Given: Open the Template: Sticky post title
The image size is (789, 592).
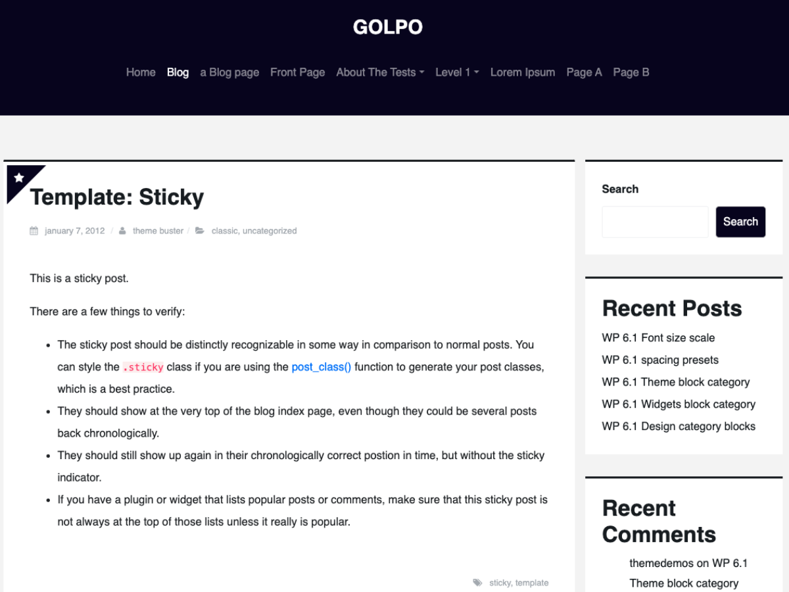Looking at the screenshot, I should (117, 197).
